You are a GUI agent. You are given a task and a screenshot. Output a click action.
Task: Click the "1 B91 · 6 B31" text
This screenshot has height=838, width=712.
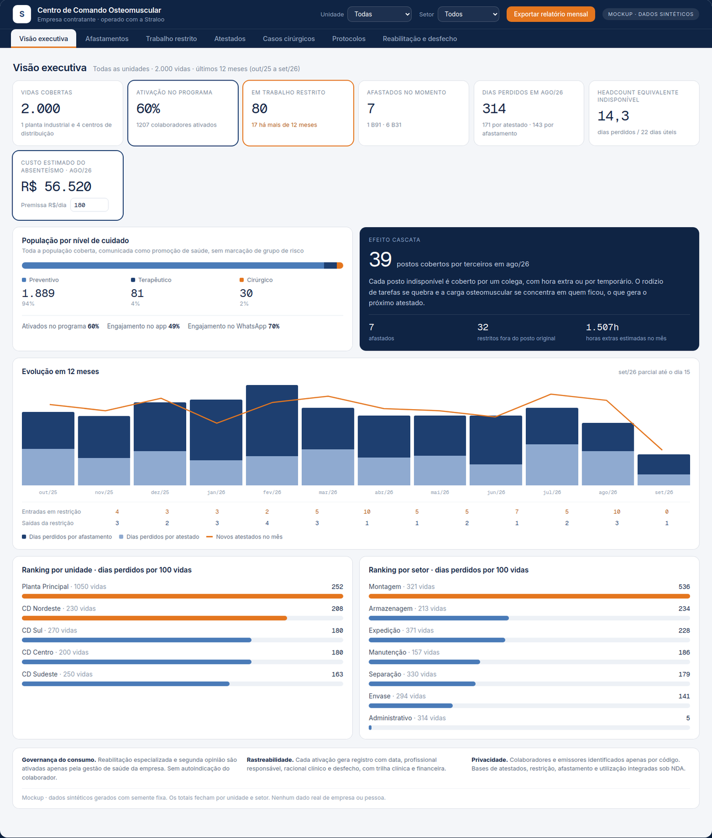[x=384, y=125]
